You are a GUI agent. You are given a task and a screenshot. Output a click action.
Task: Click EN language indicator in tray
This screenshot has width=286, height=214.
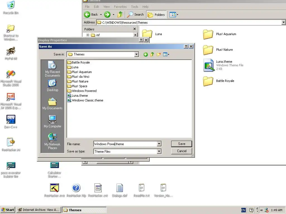coord(243,210)
